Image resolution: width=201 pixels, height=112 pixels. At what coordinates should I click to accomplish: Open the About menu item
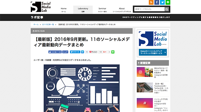click(x=122, y=10)
